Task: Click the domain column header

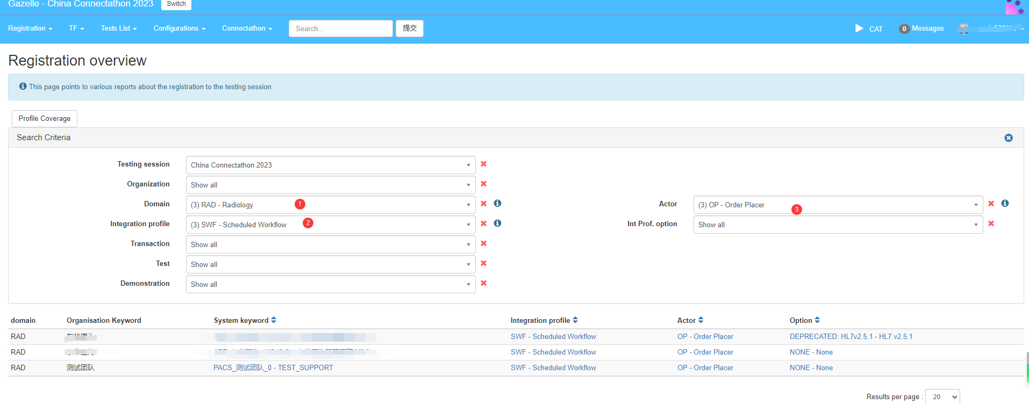Action: (x=23, y=321)
